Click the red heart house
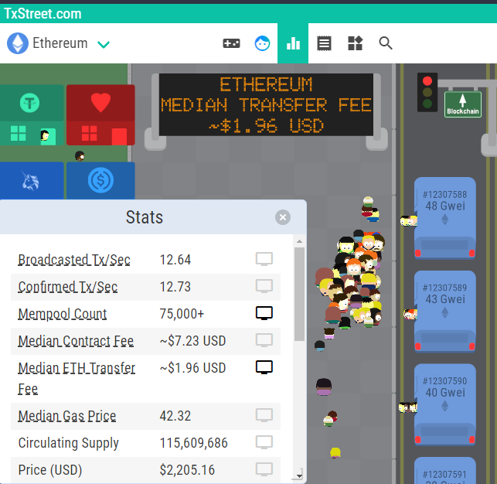 (x=100, y=115)
